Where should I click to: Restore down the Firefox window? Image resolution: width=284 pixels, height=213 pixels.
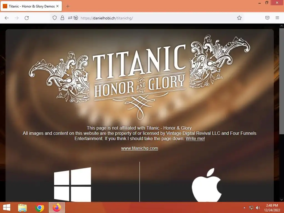[267, 3]
